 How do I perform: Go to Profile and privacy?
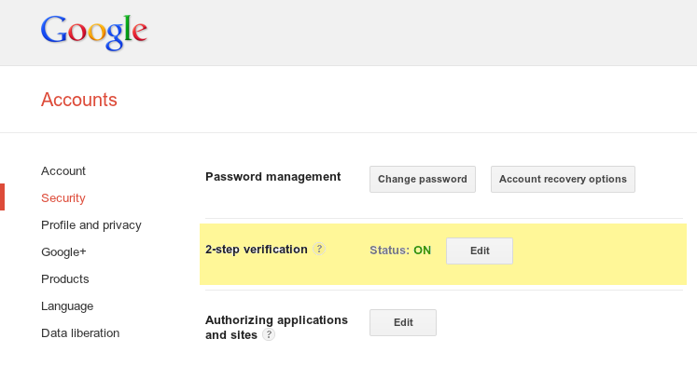[x=91, y=225]
